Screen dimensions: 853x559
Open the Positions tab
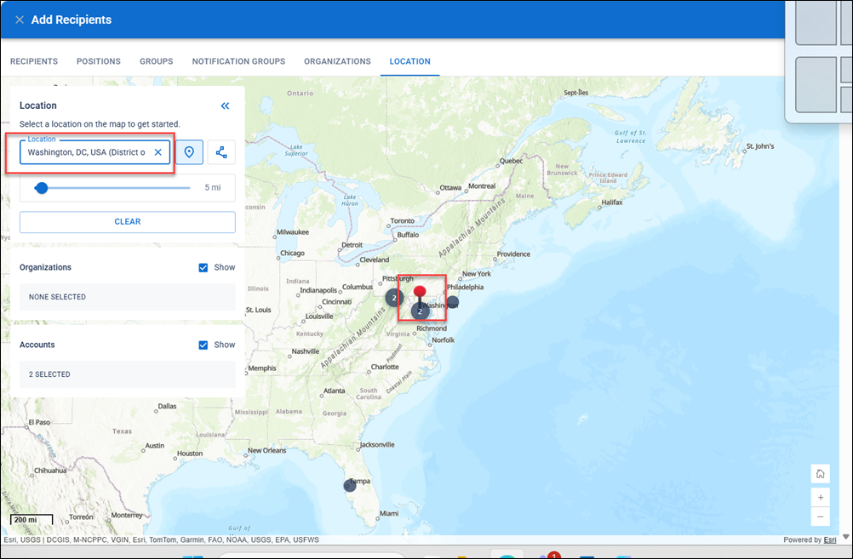pos(99,61)
